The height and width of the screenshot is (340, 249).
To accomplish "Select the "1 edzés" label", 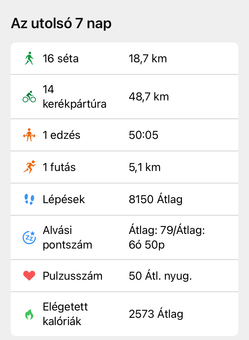I will [61, 135].
